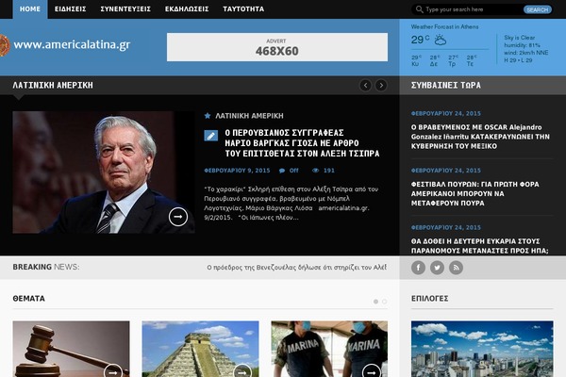Open the RSS feed icon

(x=456, y=268)
